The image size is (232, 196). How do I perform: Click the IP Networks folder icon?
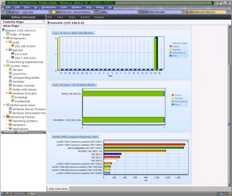pyautogui.click(x=8, y=38)
